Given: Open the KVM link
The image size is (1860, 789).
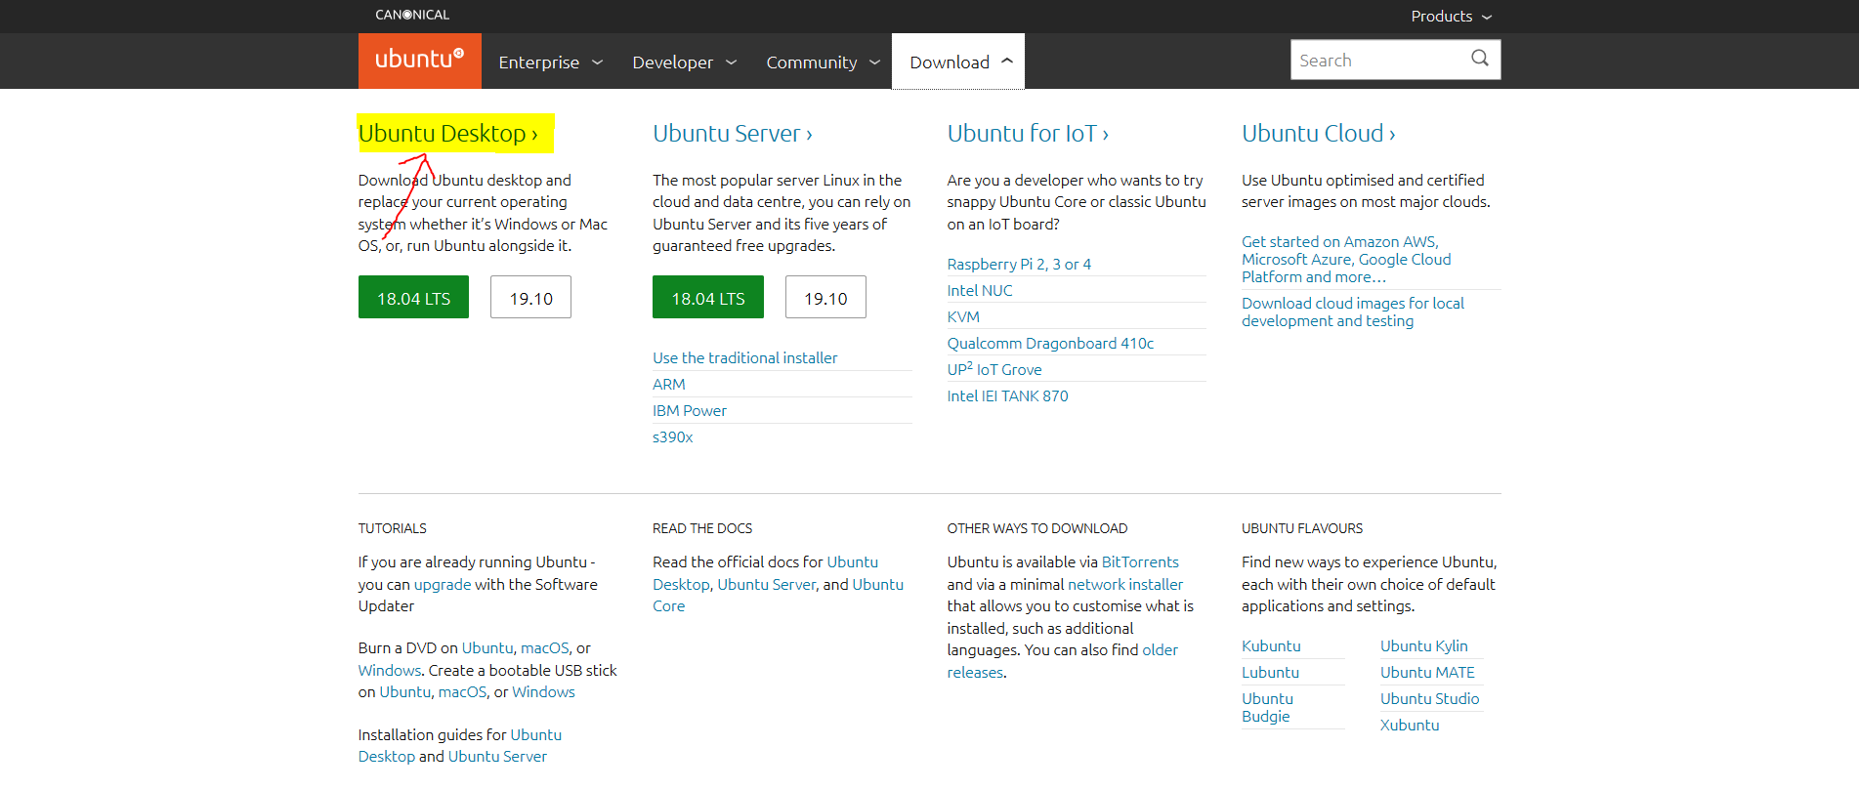Looking at the screenshot, I should pyautogui.click(x=963, y=317).
